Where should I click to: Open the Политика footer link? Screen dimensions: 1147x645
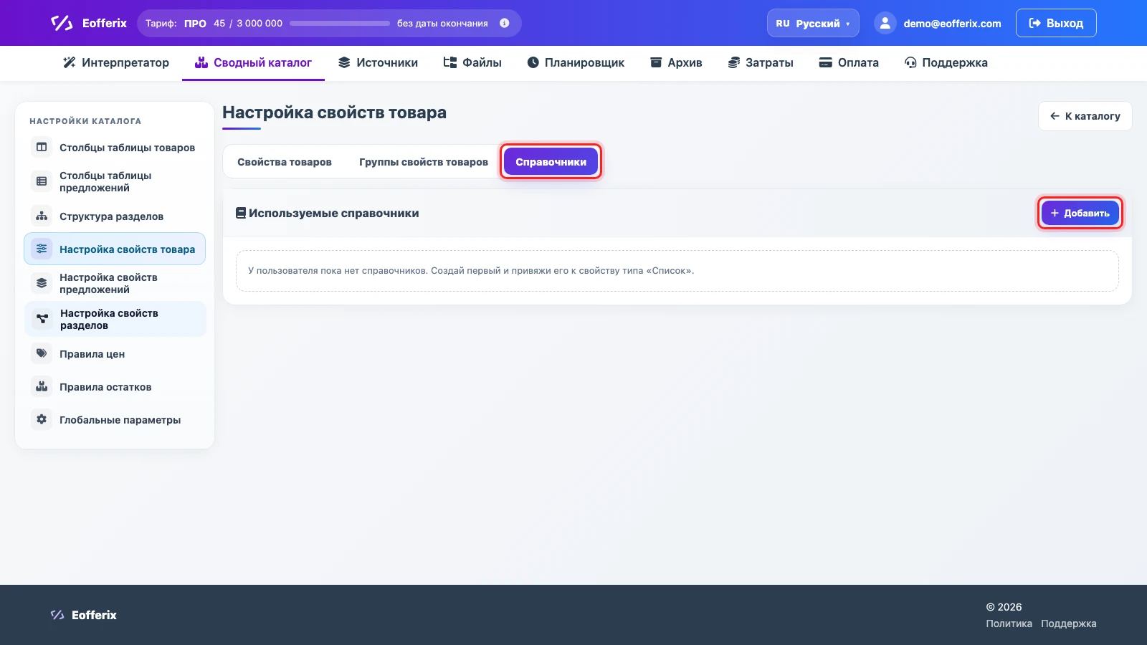[x=1009, y=623]
